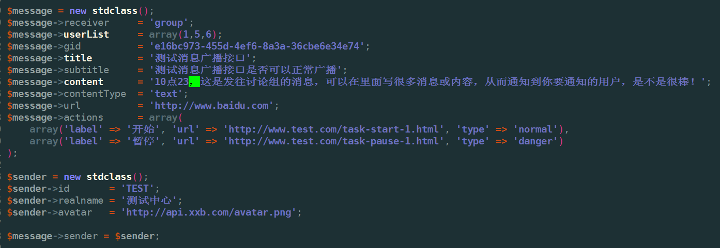Click the '测试中心' realname value

coord(149,201)
